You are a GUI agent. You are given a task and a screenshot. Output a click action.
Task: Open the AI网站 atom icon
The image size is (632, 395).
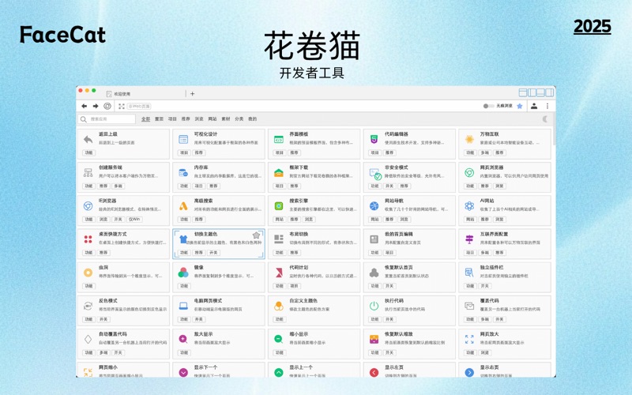point(469,206)
